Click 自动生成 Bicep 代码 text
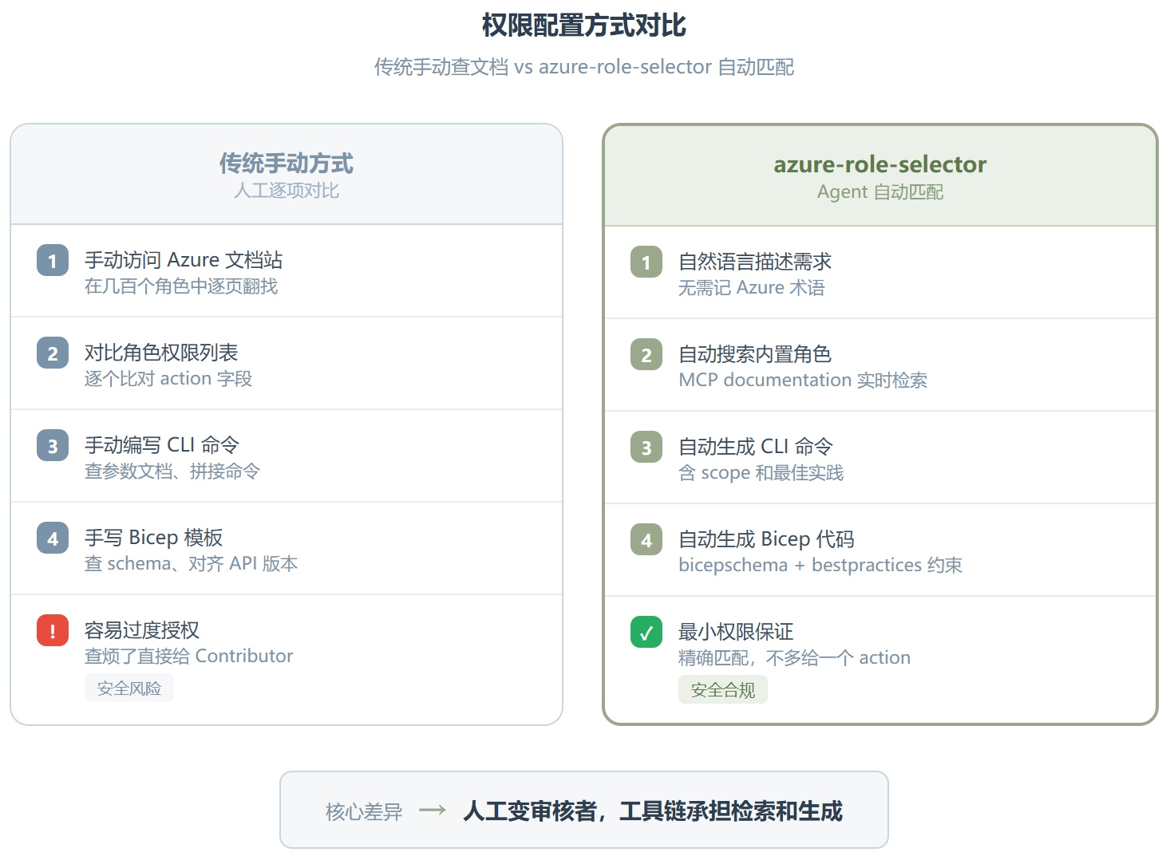The height and width of the screenshot is (860, 1170). tap(766, 539)
